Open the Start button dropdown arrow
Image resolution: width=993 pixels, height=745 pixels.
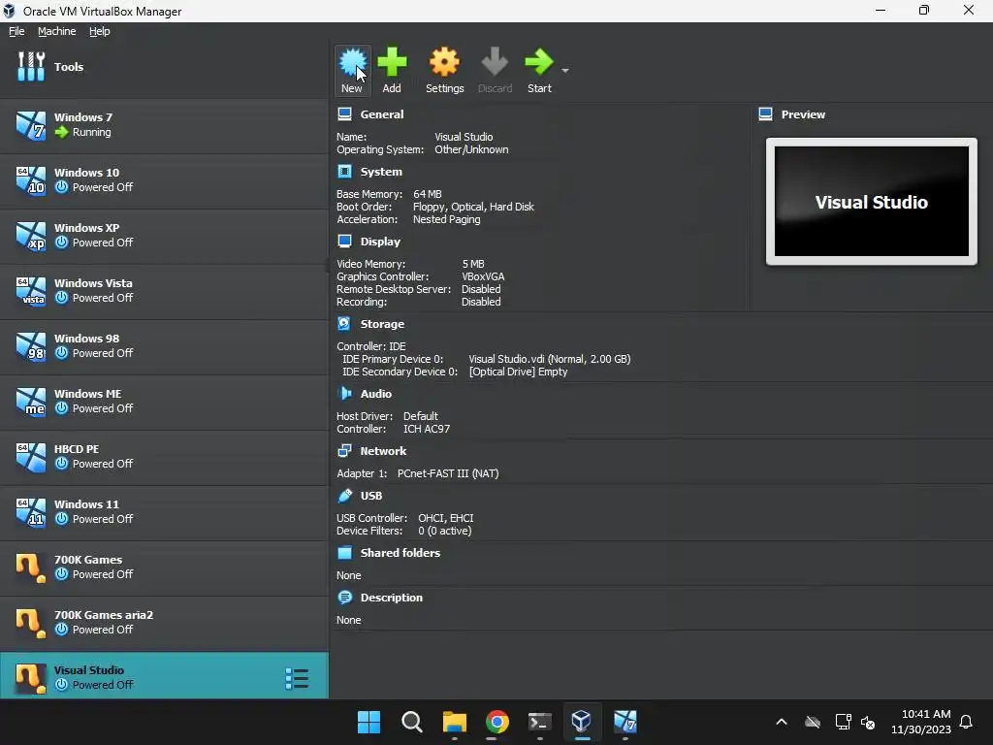click(565, 70)
